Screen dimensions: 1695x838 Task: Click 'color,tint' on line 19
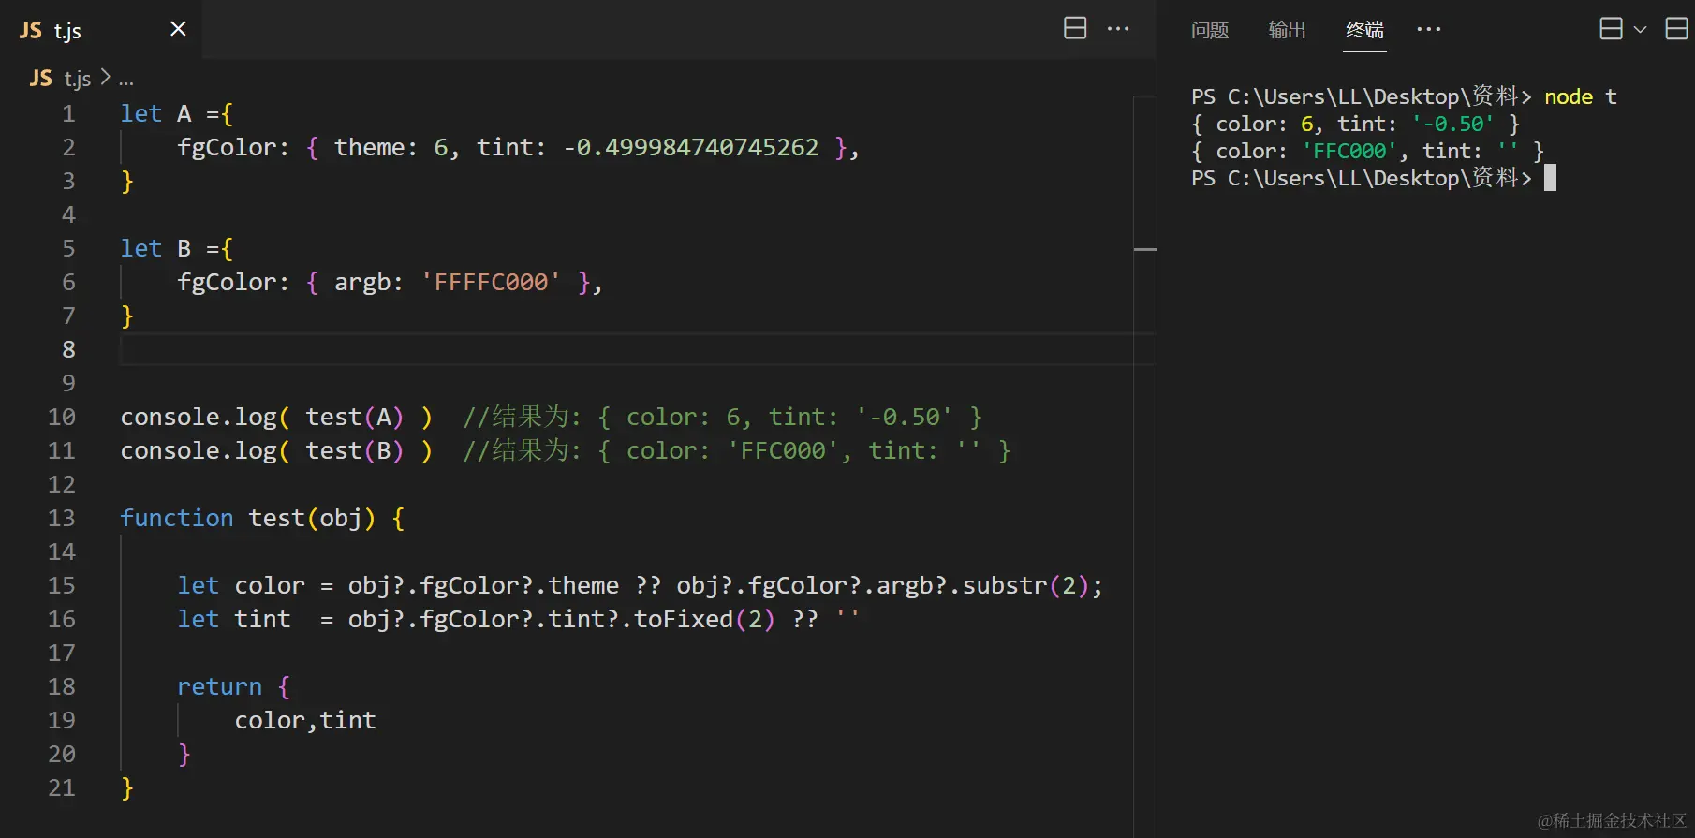click(305, 720)
